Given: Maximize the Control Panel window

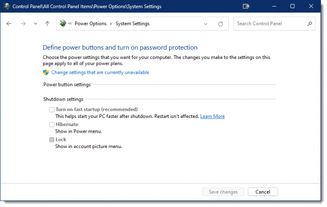Looking at the screenshot, I should (x=292, y=6).
